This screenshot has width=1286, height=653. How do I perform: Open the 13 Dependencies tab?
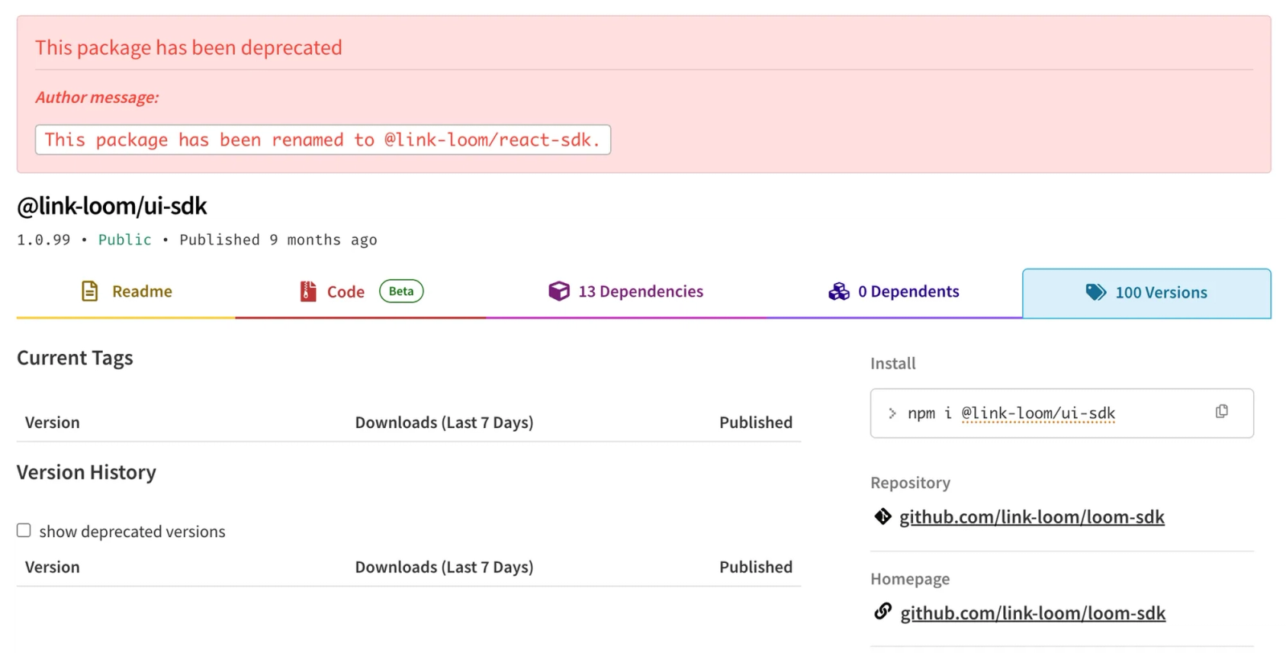coord(625,291)
